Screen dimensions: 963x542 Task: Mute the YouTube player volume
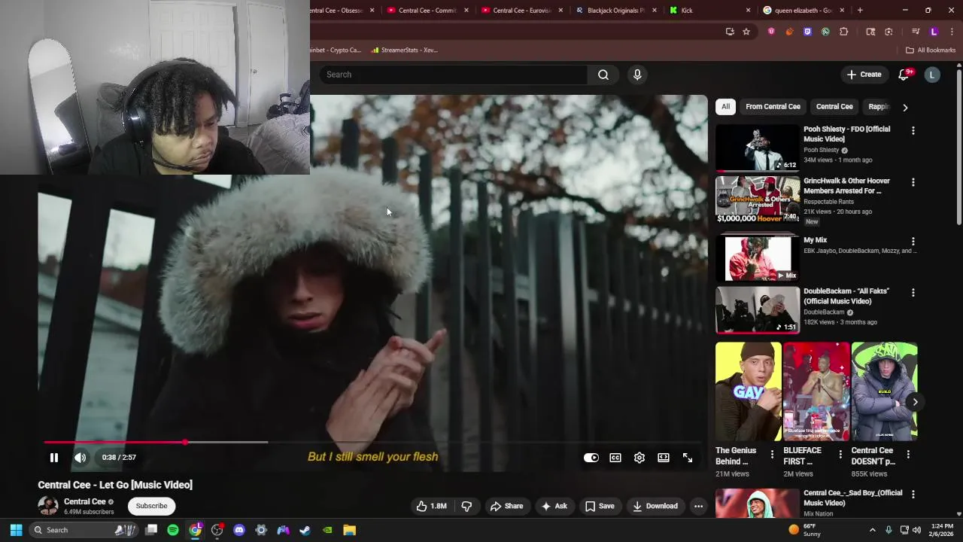pos(81,458)
